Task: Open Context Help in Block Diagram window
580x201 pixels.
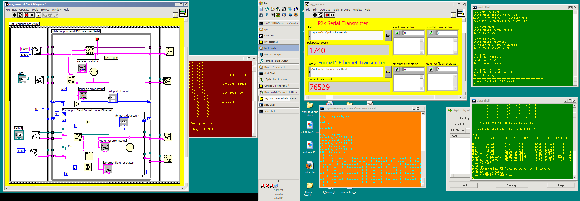Action: click(176, 15)
